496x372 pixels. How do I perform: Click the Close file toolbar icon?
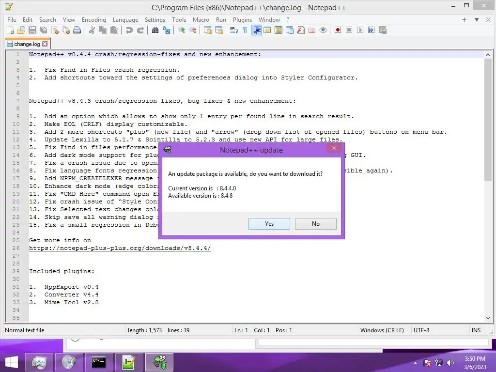coord(55,30)
